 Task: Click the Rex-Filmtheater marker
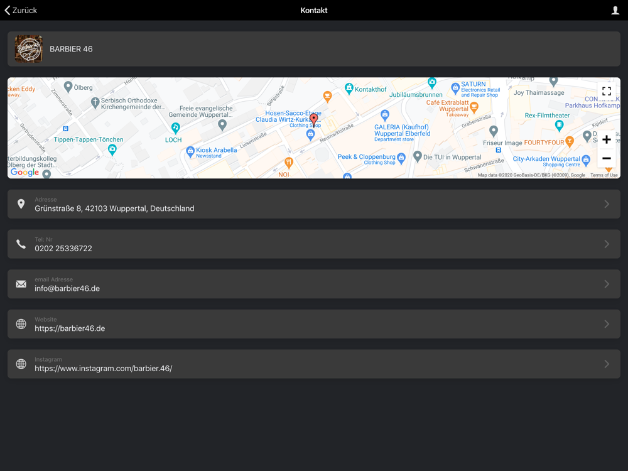[x=559, y=126]
